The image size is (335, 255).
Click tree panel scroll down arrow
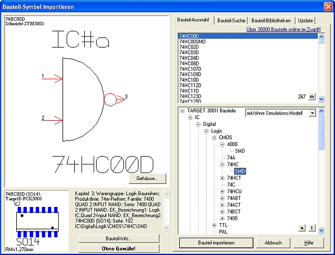pos(322,229)
